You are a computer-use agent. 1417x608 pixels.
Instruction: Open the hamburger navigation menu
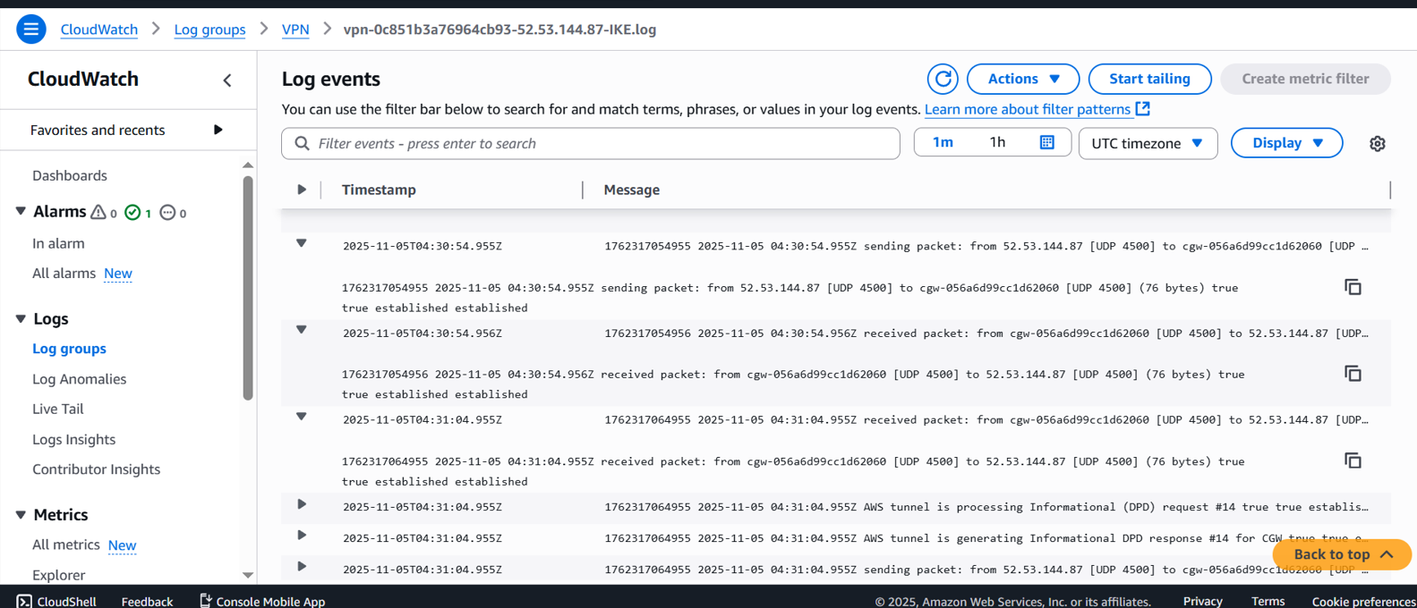31,30
